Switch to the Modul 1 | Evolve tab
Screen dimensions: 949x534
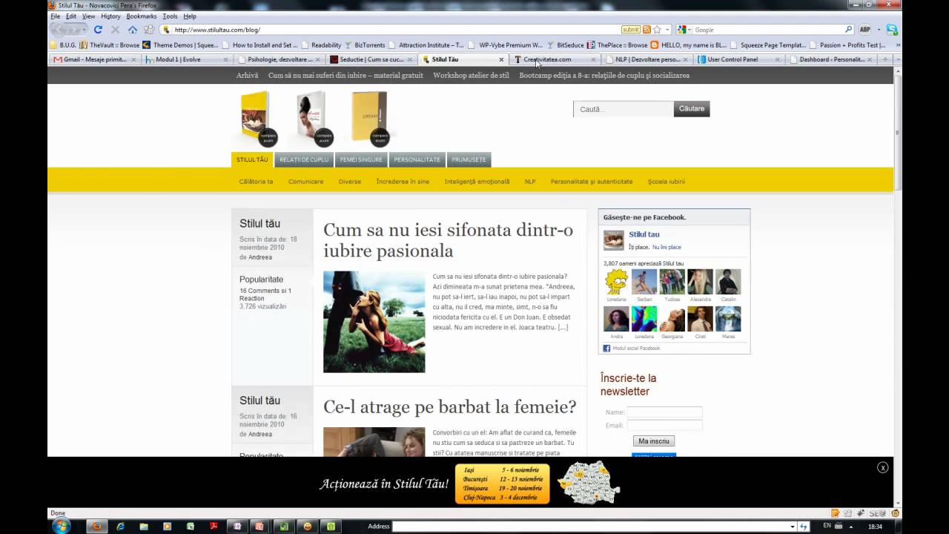[185, 59]
